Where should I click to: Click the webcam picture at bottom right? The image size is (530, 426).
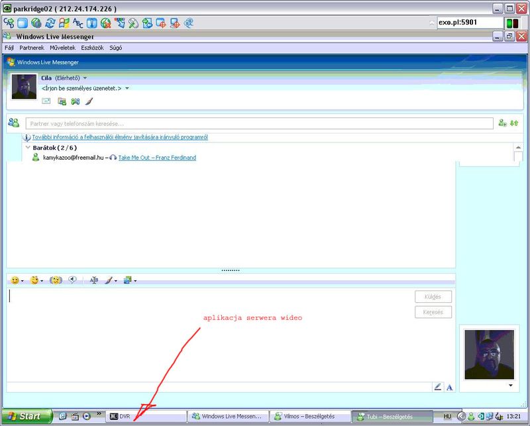pyautogui.click(x=489, y=354)
